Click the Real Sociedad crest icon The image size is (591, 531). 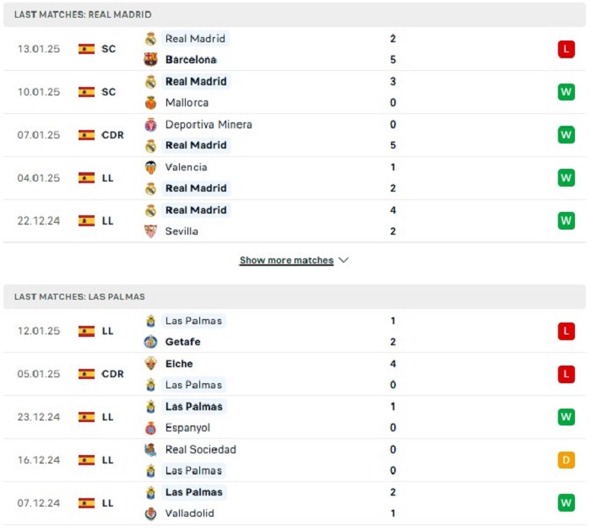point(150,450)
